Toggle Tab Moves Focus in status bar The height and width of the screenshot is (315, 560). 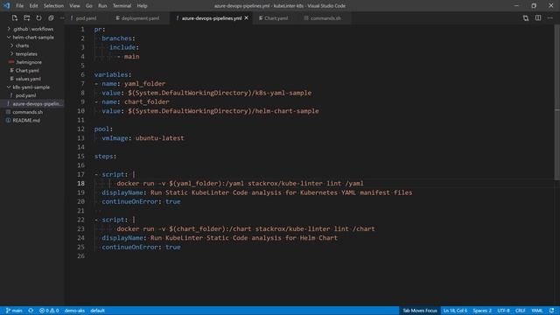pyautogui.click(x=420, y=311)
